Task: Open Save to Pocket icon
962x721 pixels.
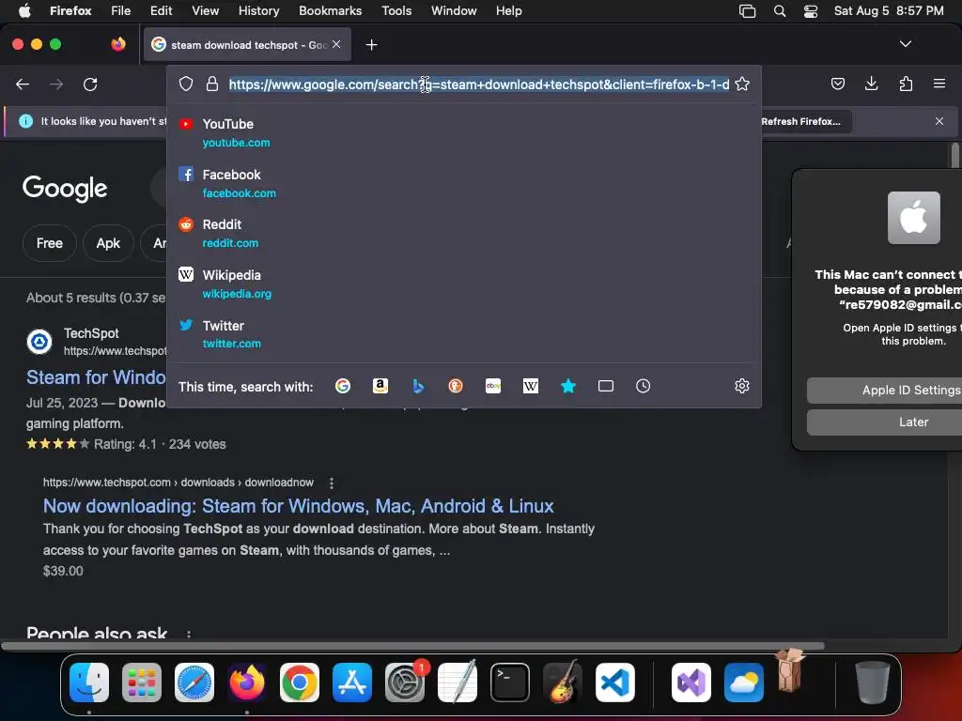Action: (x=838, y=84)
